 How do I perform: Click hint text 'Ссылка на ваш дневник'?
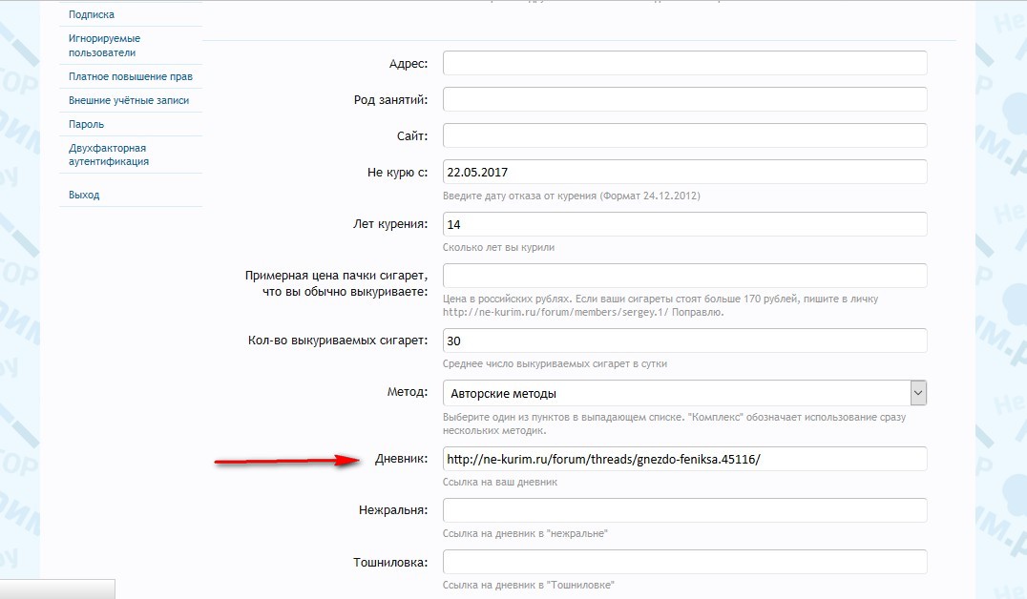coord(500,482)
